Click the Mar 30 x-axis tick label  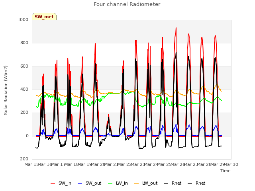[x=231, y=164]
